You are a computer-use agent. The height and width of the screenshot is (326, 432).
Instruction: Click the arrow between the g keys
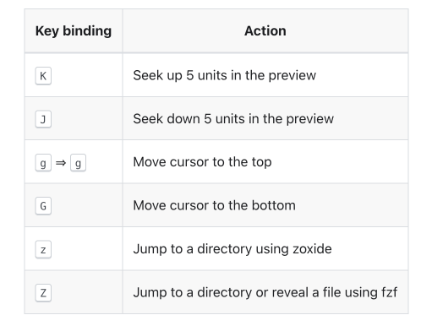coord(61,163)
